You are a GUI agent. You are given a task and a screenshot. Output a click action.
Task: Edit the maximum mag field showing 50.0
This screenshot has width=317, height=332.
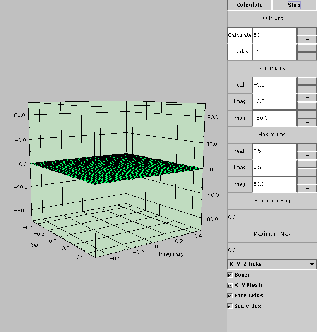coord(274,184)
